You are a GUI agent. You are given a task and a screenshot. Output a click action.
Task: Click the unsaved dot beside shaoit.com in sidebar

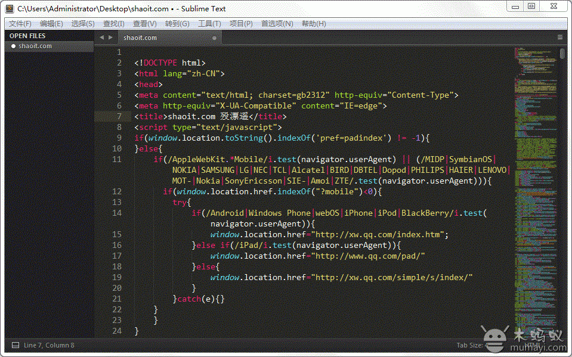13,46
